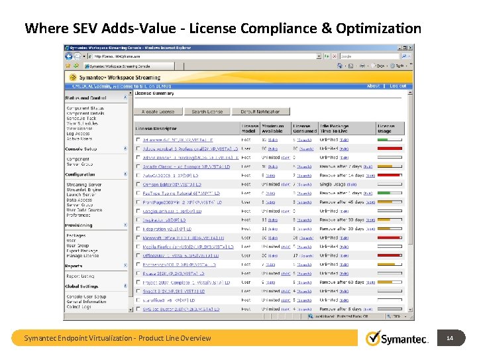477x358 pixels.
Task: Collapse the Configuration sidebar section
Action: tap(125, 174)
